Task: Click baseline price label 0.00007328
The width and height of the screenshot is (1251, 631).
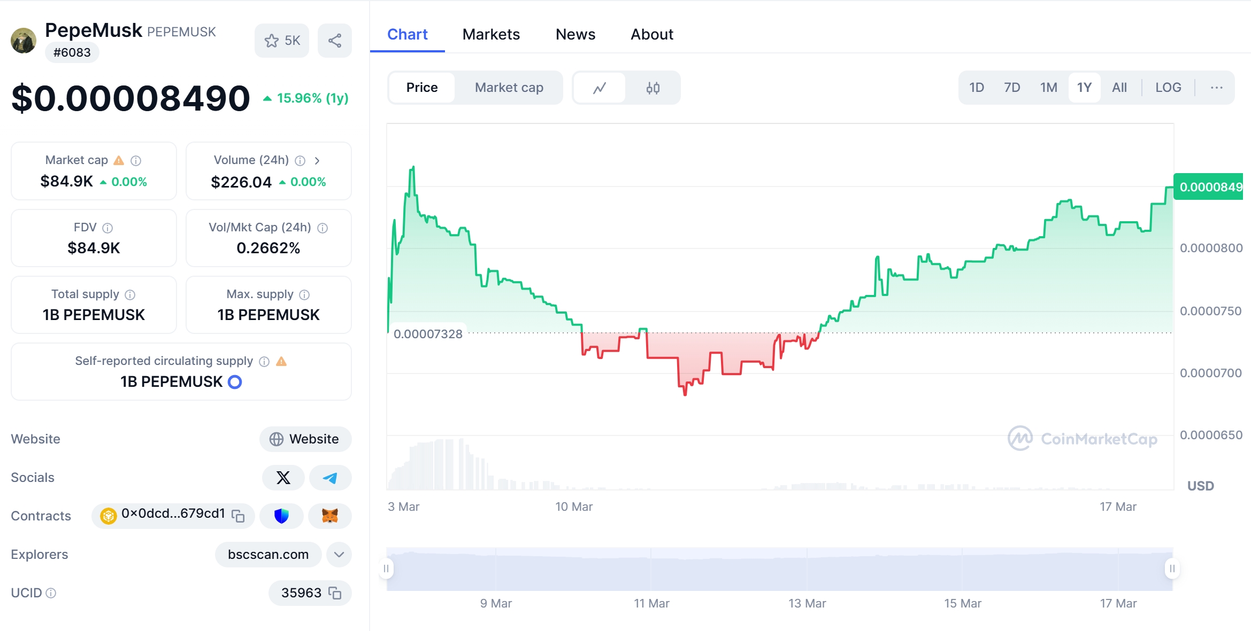Action: [x=428, y=334]
